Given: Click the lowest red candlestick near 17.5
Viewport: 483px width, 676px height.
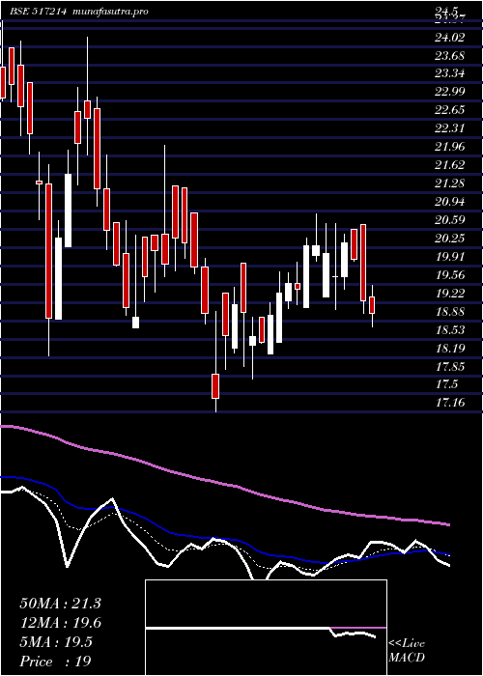Looking at the screenshot, I should (x=215, y=386).
